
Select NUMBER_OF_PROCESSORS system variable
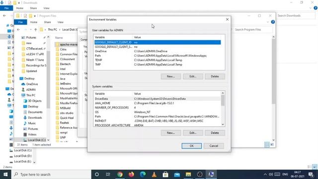coord(158,107)
